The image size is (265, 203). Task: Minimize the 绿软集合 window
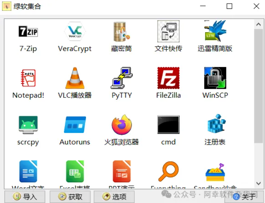[203, 6]
